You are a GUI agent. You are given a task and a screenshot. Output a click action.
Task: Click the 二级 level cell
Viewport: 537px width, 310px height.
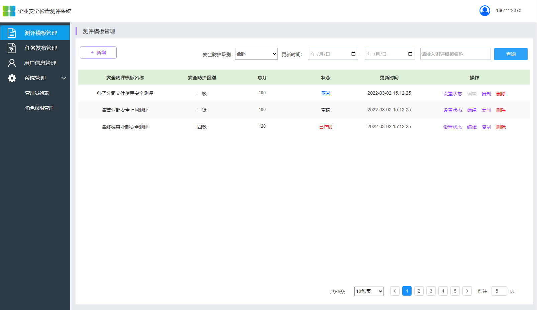click(x=202, y=93)
